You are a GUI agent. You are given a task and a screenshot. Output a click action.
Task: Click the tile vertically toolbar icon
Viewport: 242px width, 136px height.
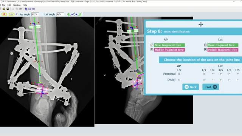click(x=33, y=9)
